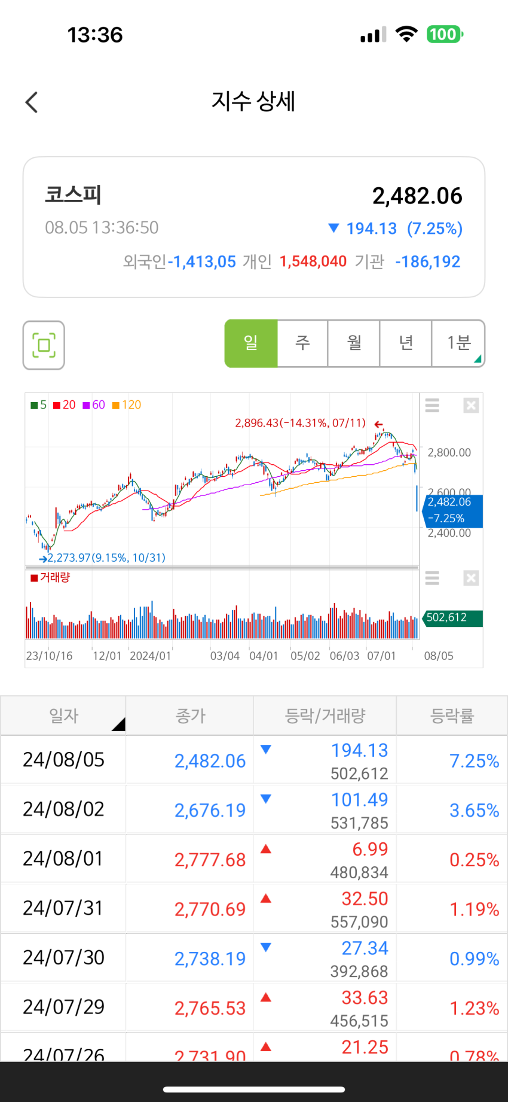Image resolution: width=508 pixels, height=1102 pixels.
Task: Open fullscreen chart view icon
Action: 44,345
